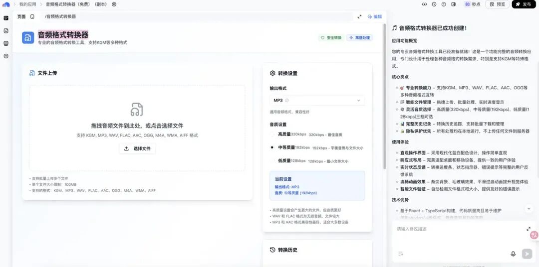Open the help question mark icon
The height and width of the screenshot is (267, 539).
point(444,4)
